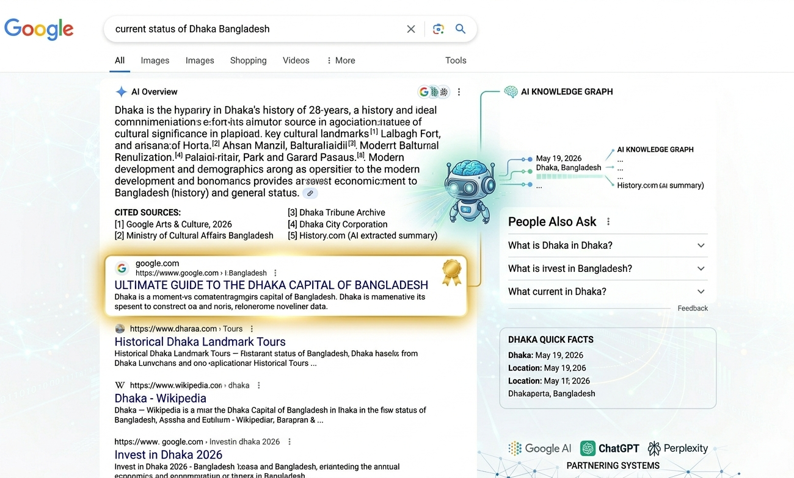
Task: Click the Google logo
Action: [39, 29]
